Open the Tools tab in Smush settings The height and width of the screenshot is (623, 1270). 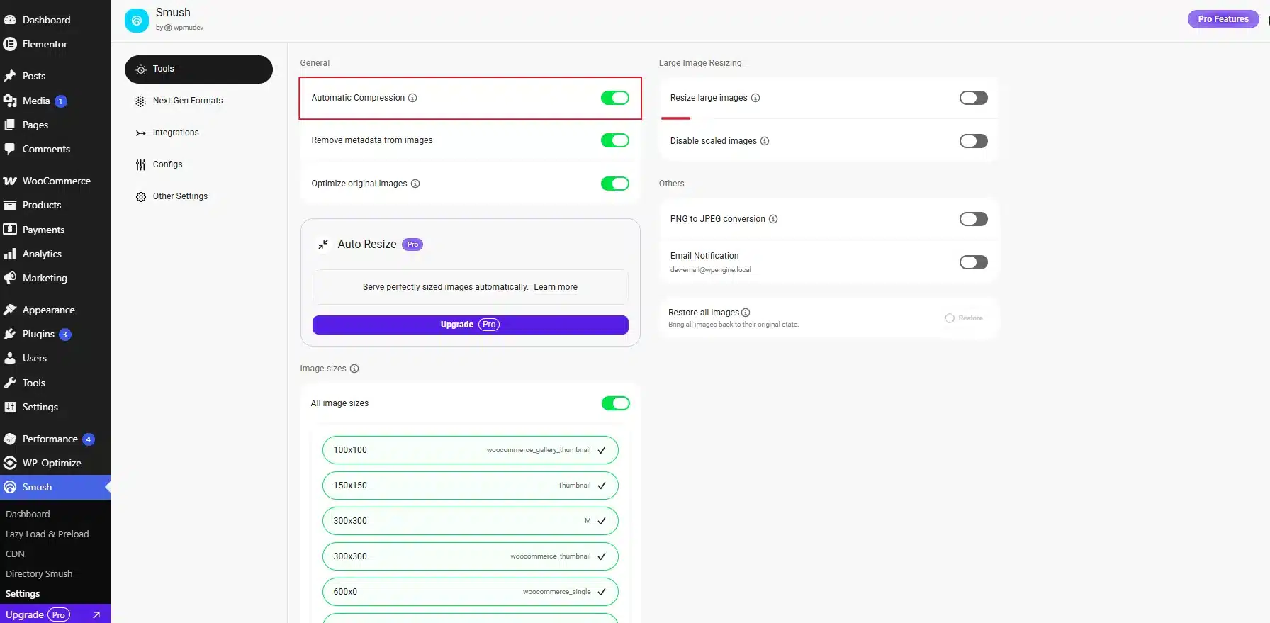[198, 69]
